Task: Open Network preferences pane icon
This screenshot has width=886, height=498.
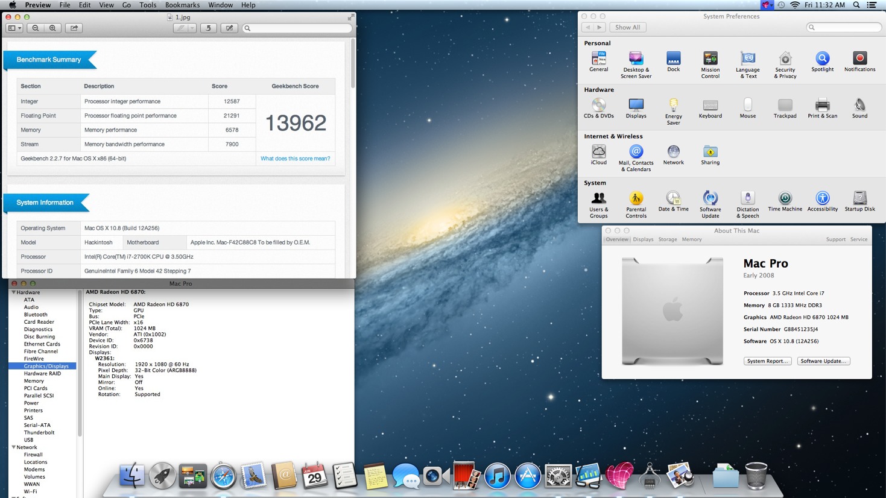Action: click(673, 154)
